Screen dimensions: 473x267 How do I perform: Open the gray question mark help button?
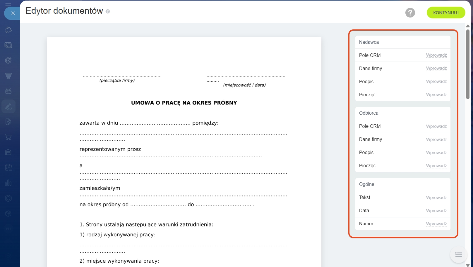pyautogui.click(x=410, y=13)
